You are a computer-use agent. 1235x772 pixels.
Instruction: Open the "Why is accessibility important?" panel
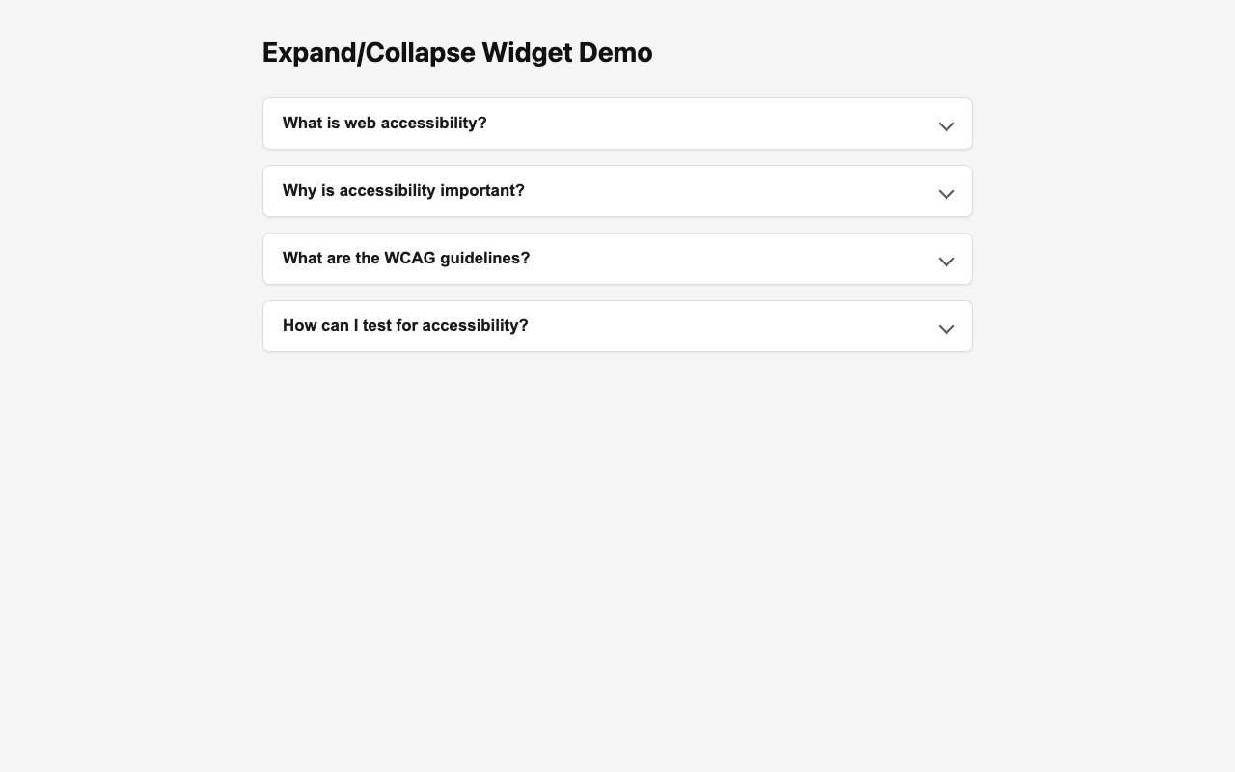(x=617, y=190)
